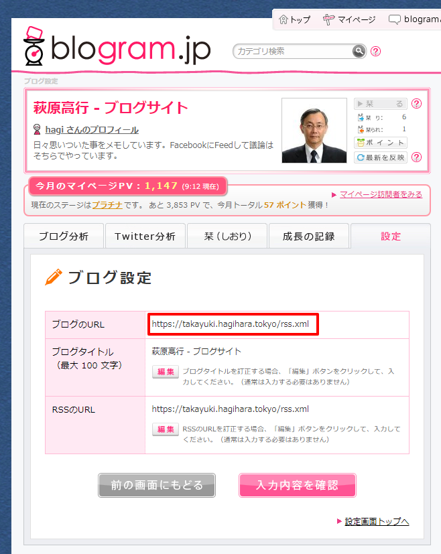Click help icon next to 最新を反映
Viewport: 441px width, 554px height.
[x=417, y=157]
